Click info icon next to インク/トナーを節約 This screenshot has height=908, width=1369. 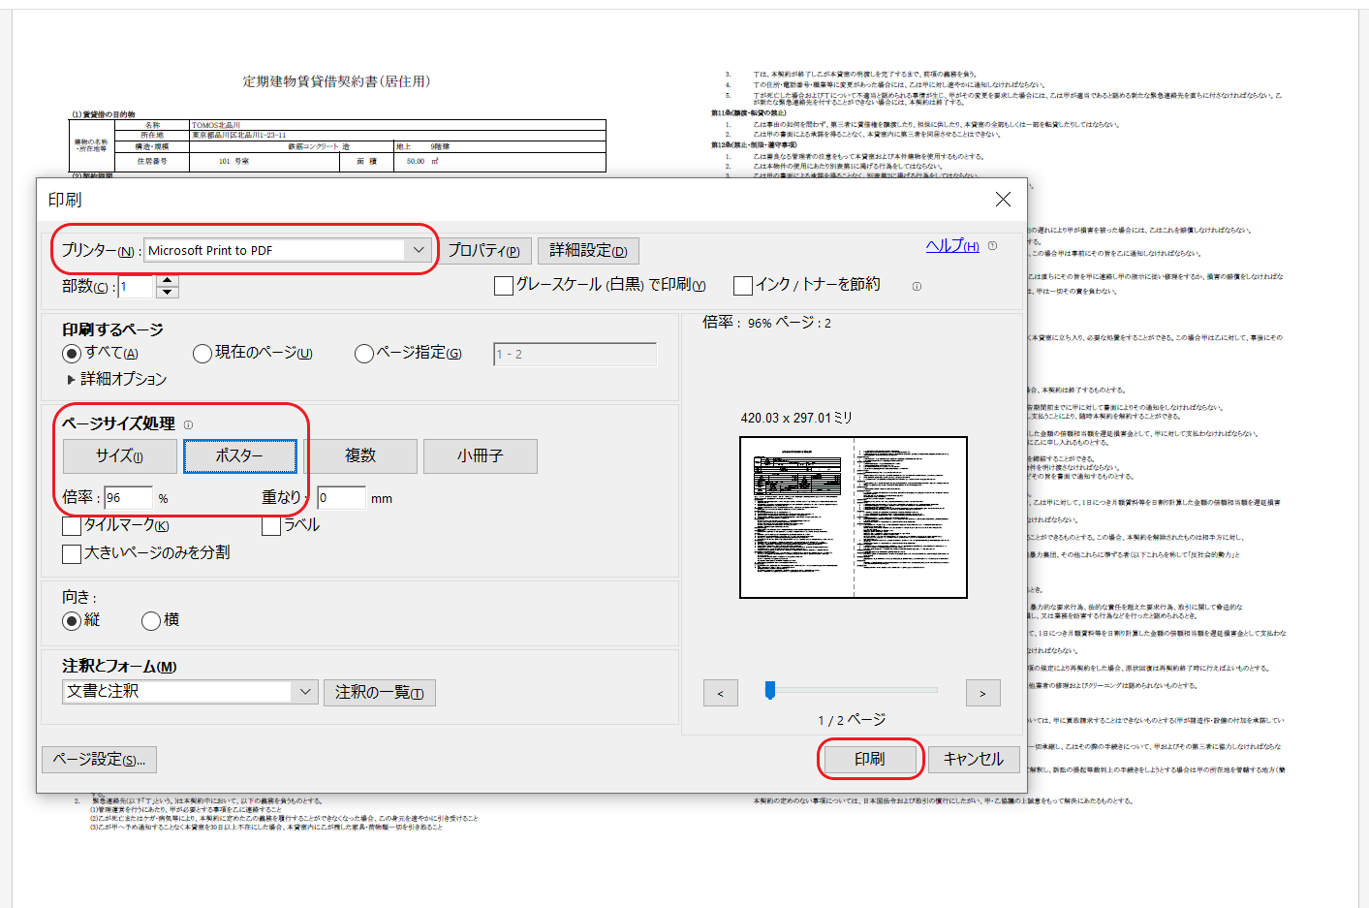917,286
